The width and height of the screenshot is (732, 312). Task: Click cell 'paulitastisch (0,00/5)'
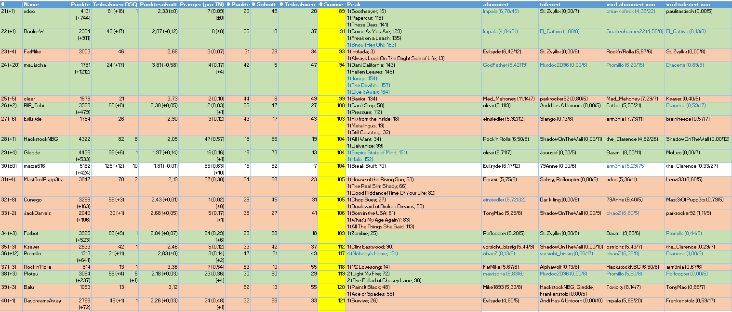[x=689, y=11]
